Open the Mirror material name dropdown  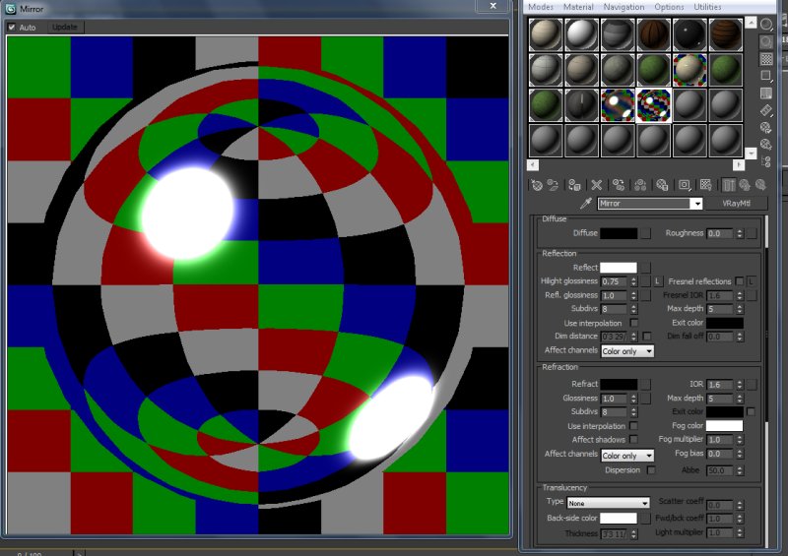696,204
